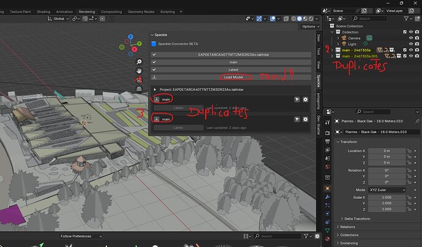Open the Item sidebar tab
Viewport: 422px width, 247px height.
[319, 38]
